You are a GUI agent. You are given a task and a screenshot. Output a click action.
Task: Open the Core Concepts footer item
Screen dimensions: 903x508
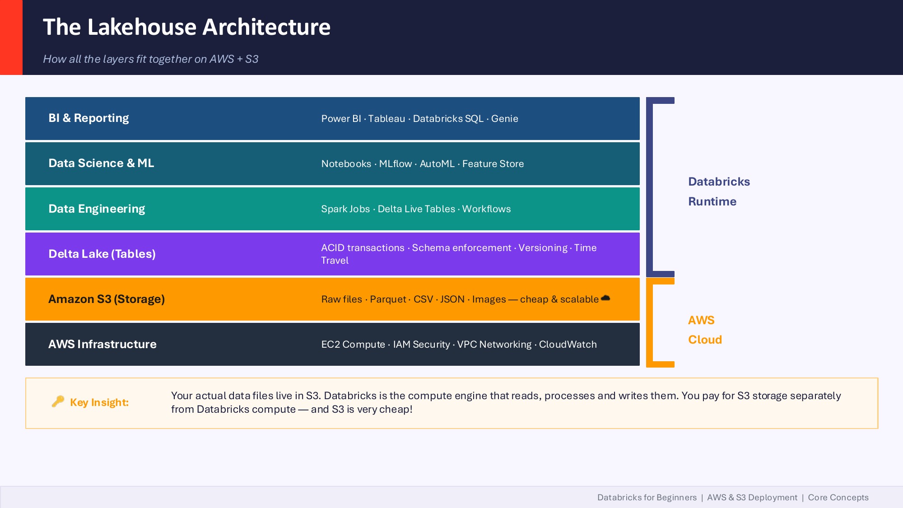(x=838, y=497)
